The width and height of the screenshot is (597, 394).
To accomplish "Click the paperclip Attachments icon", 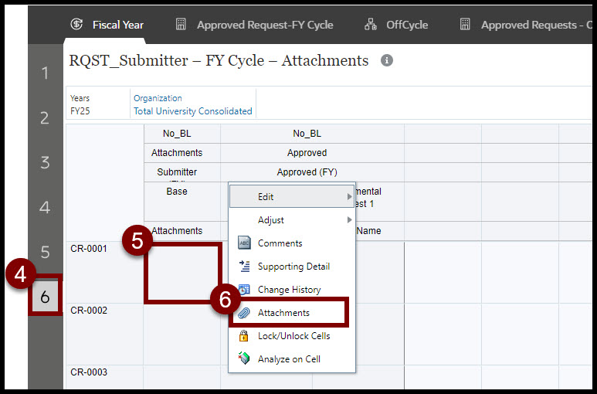I will point(244,313).
